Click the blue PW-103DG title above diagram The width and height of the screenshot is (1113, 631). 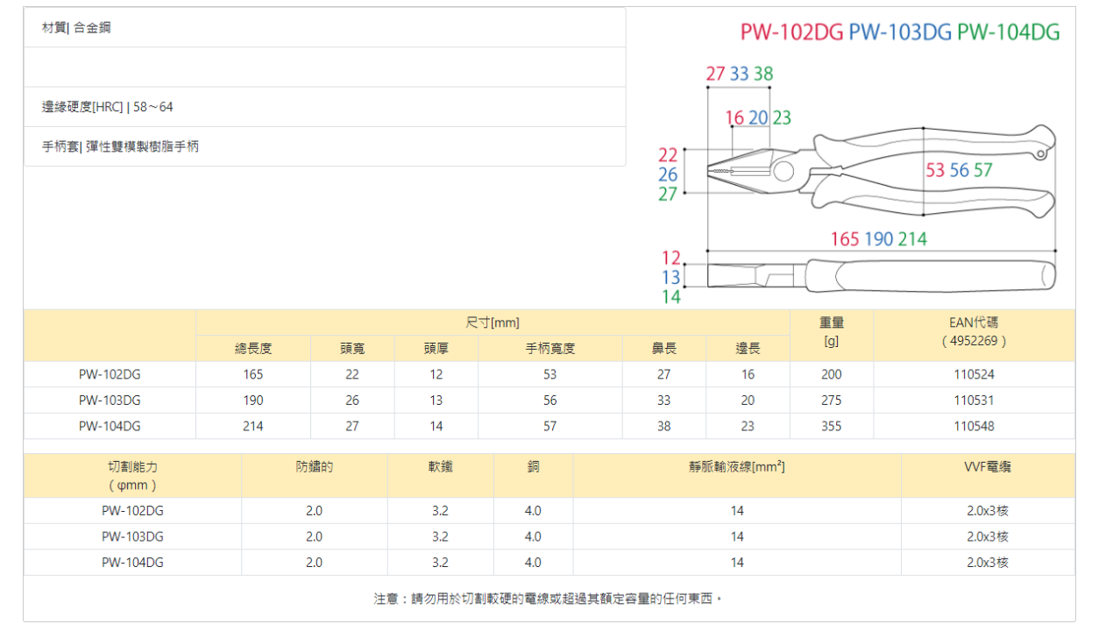[x=900, y=32]
